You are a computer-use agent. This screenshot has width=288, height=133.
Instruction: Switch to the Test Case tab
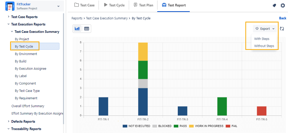tap(85, 5)
